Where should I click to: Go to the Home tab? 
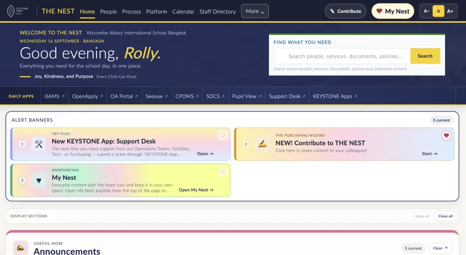pyautogui.click(x=88, y=12)
